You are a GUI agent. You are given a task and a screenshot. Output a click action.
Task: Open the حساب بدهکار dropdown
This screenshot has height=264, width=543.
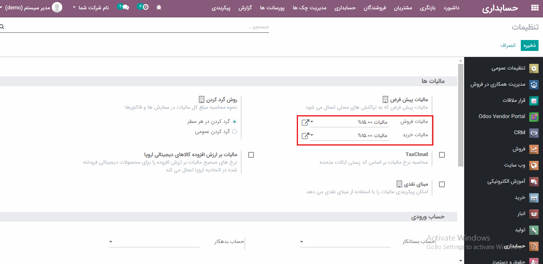pyautogui.click(x=154, y=242)
